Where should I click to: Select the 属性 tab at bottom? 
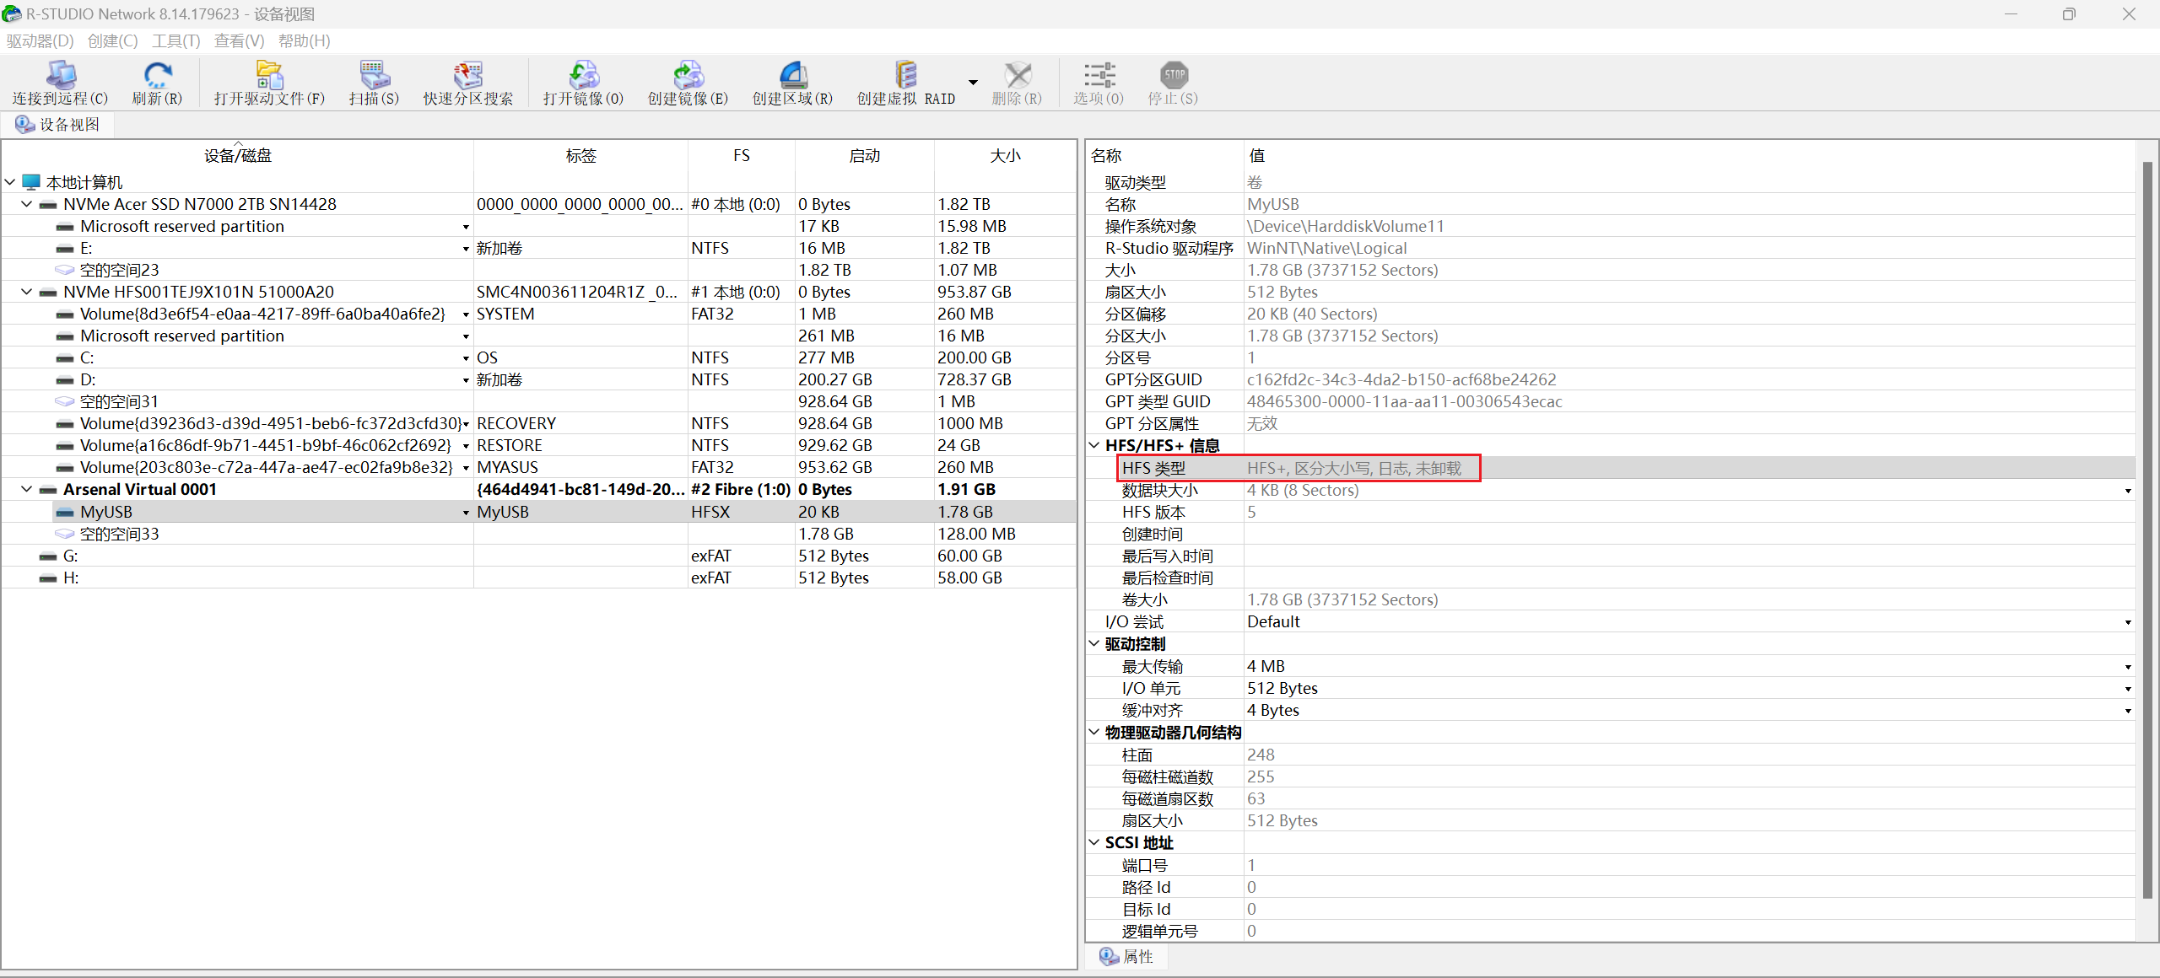point(1126,956)
